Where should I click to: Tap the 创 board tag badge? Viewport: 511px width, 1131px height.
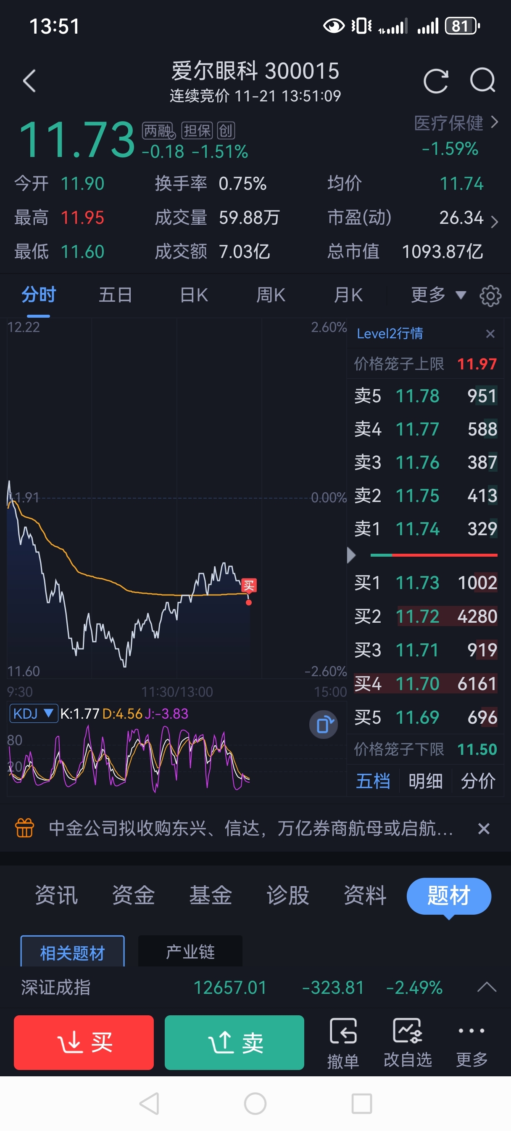click(x=226, y=131)
